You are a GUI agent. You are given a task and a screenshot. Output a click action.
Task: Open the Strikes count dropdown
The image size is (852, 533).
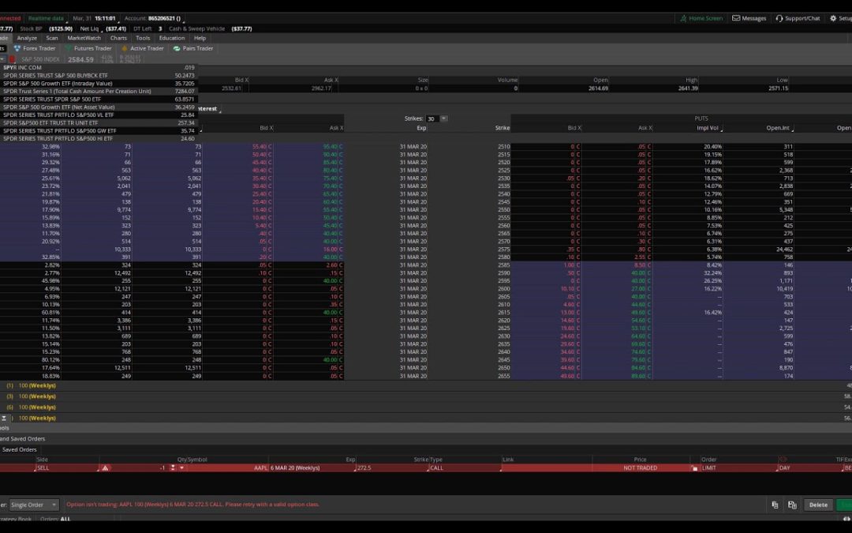click(443, 118)
